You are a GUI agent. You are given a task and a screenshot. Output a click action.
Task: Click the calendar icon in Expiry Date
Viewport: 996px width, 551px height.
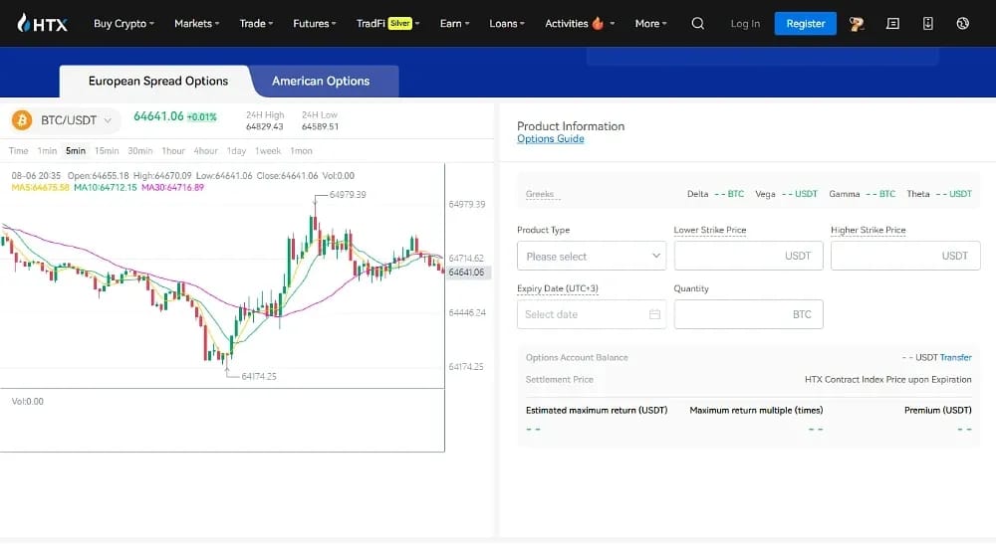coord(654,314)
